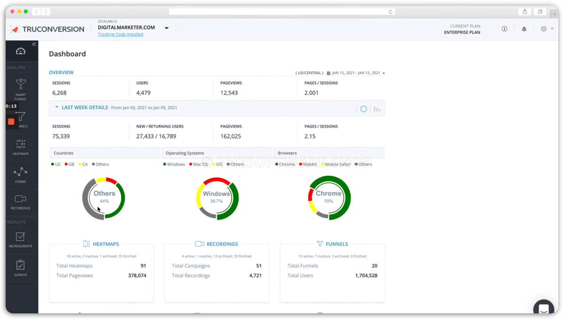Open Microsurveys in the sidebar
Viewport: 564px width, 319px height.
(21, 240)
